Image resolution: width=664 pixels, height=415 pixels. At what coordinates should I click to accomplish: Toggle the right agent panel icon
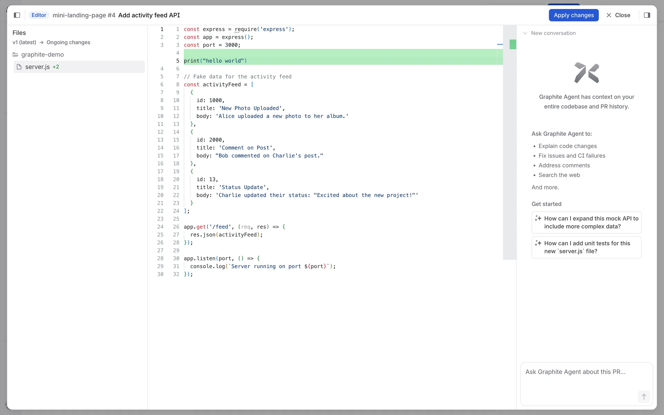(647, 15)
